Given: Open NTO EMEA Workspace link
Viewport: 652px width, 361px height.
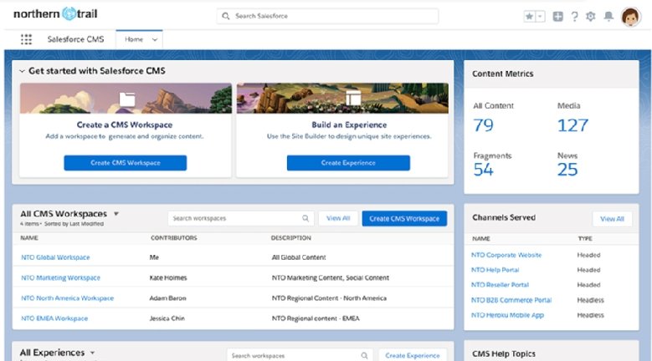Looking at the screenshot, I should coord(54,318).
